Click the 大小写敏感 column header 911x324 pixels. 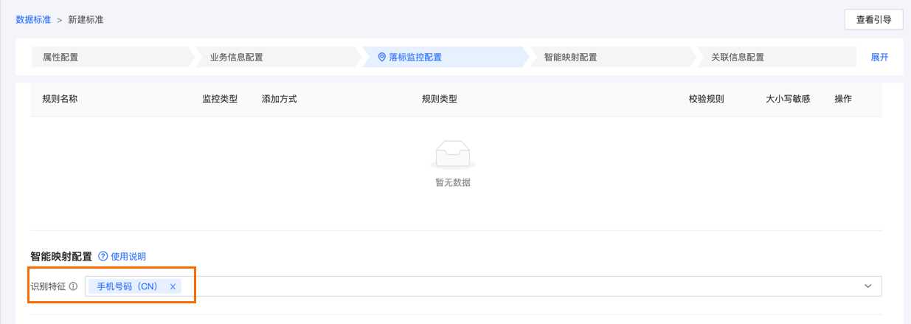click(x=789, y=98)
